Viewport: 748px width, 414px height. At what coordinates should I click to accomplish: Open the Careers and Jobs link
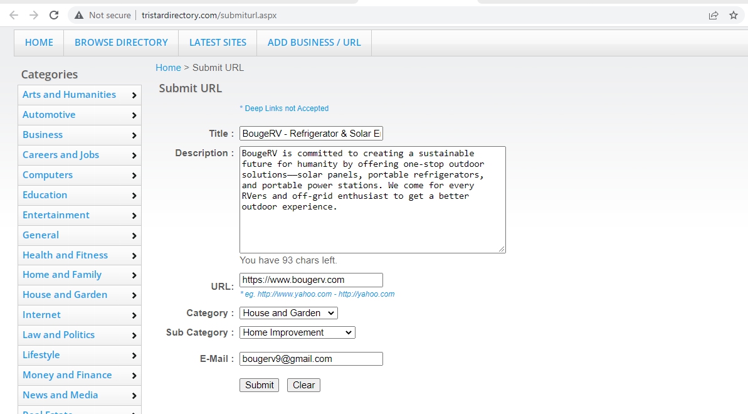click(61, 155)
